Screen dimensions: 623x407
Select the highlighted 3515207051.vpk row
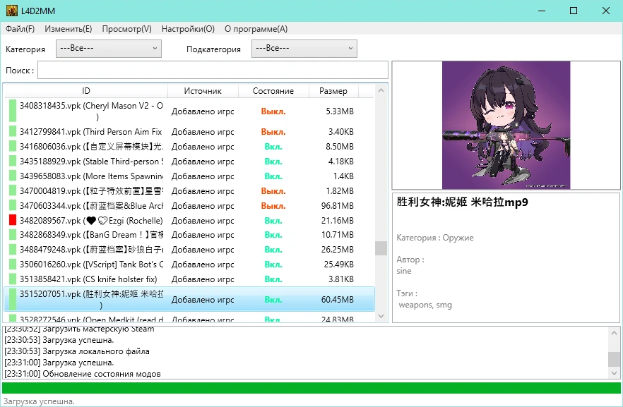point(189,299)
